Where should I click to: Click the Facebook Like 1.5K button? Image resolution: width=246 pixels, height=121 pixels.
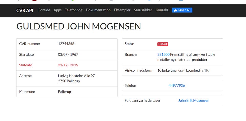pyautogui.click(x=182, y=10)
